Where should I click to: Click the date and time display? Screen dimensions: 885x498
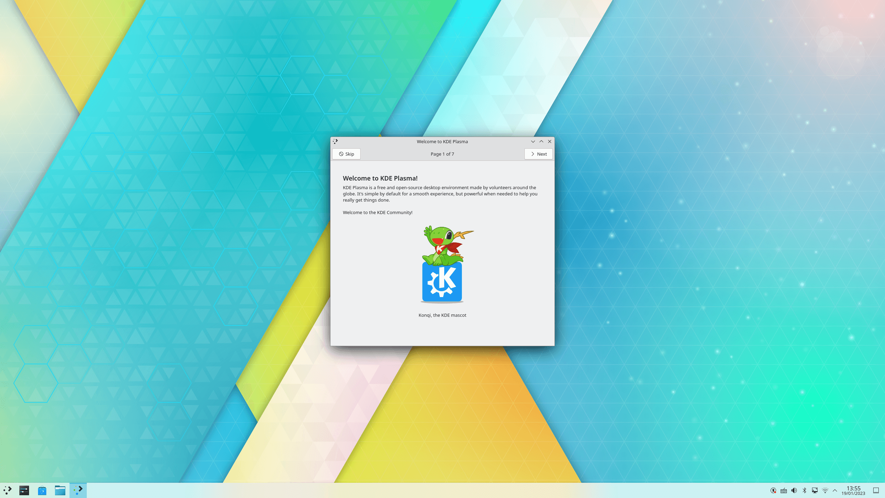pyautogui.click(x=853, y=490)
